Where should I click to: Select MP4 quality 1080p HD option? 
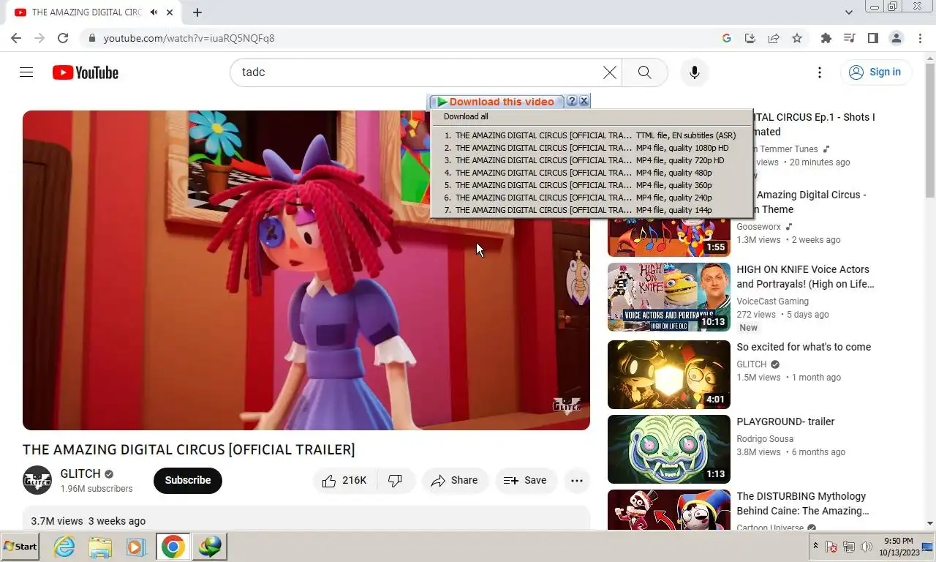click(x=591, y=148)
